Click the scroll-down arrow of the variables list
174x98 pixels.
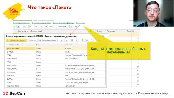(106, 86)
